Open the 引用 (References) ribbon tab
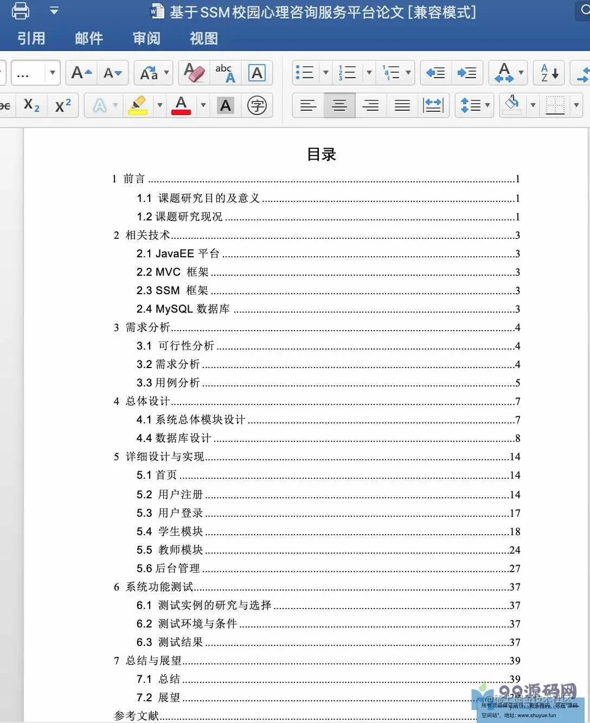 pyautogui.click(x=31, y=38)
